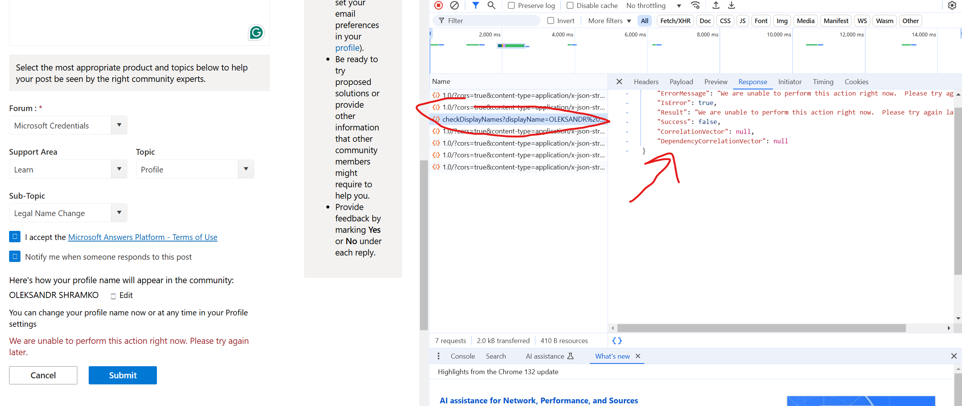962x406 pixels.
Task: Toggle Notify me when someone responds checkbox
Action: (x=15, y=256)
